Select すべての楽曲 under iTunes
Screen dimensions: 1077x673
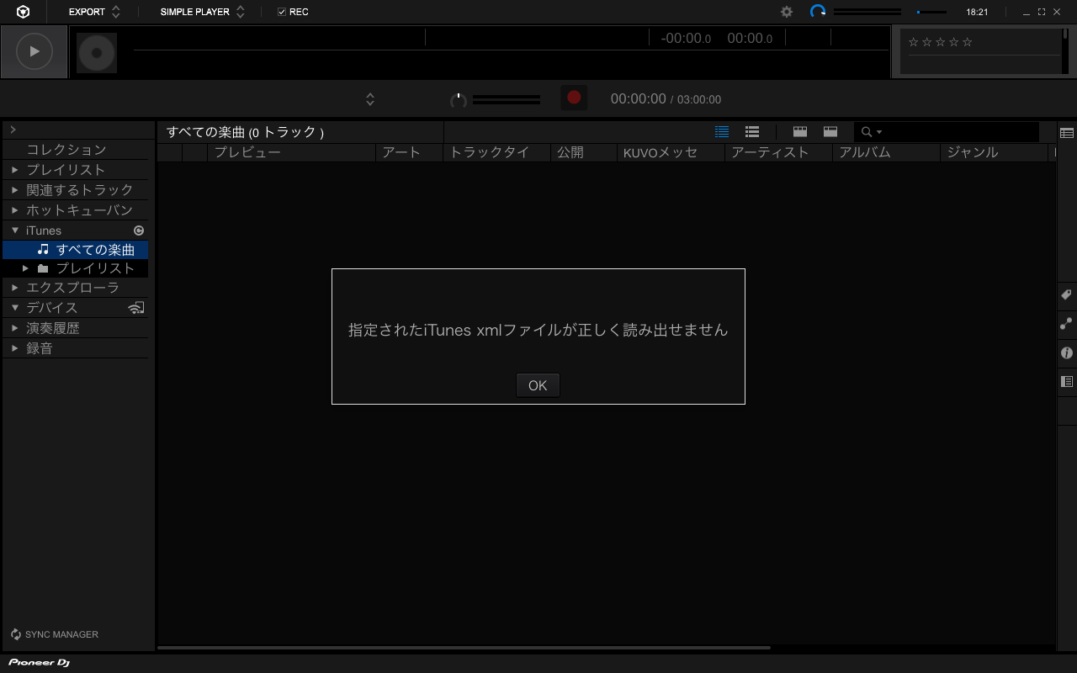pos(76,250)
